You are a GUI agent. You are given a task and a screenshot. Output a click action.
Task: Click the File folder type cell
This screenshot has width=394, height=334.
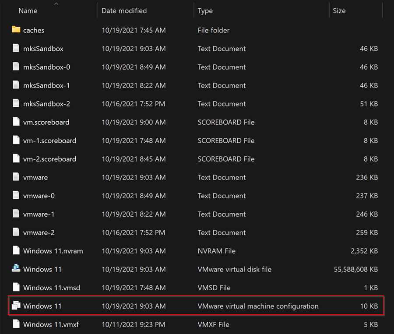[214, 30]
